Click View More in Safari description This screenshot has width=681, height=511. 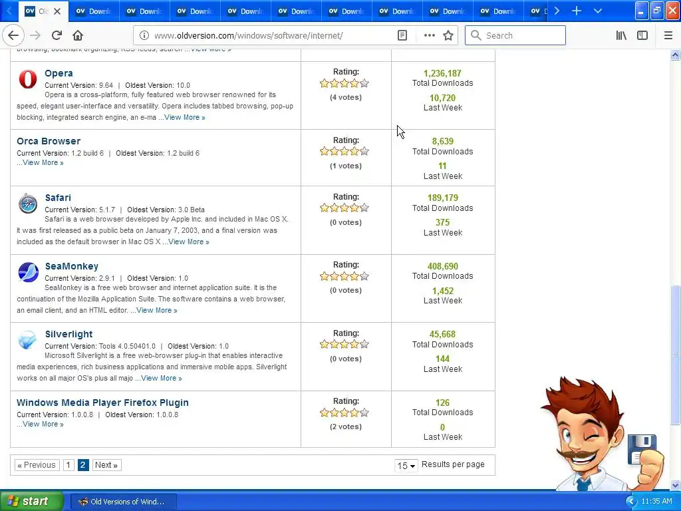[188, 242]
